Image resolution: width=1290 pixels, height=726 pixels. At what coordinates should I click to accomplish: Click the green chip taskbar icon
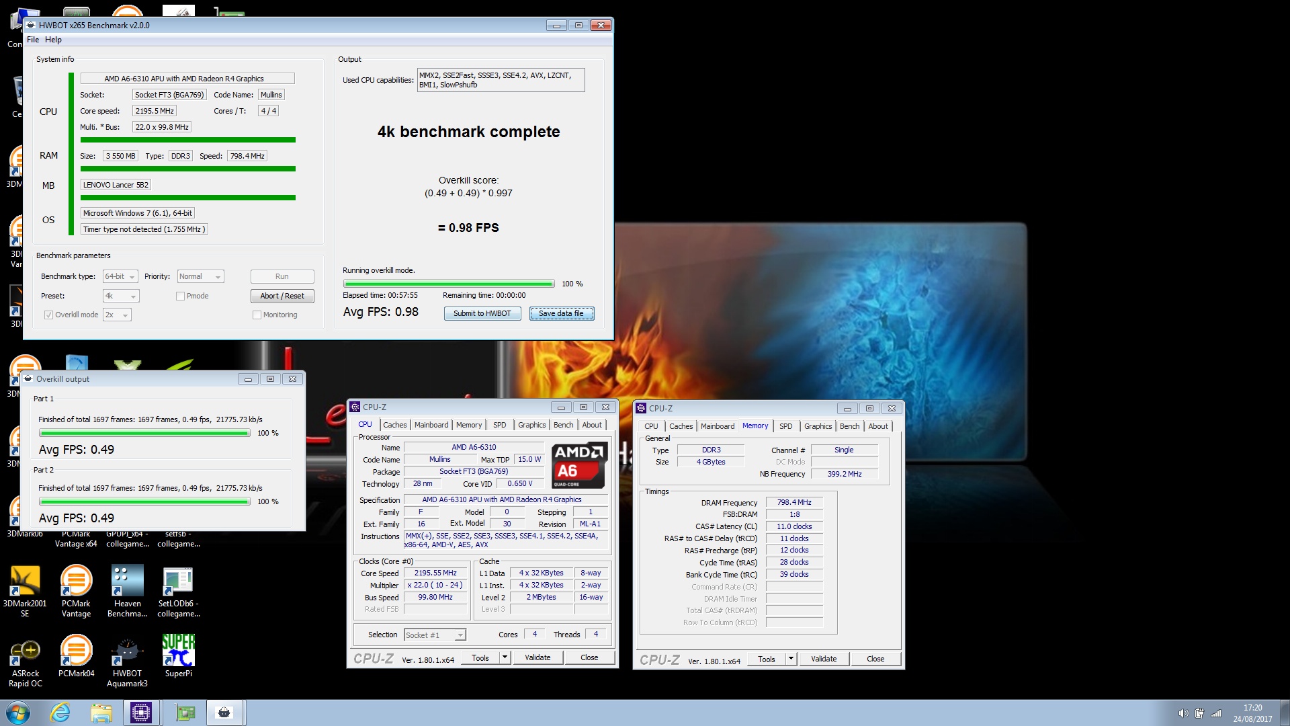(184, 713)
